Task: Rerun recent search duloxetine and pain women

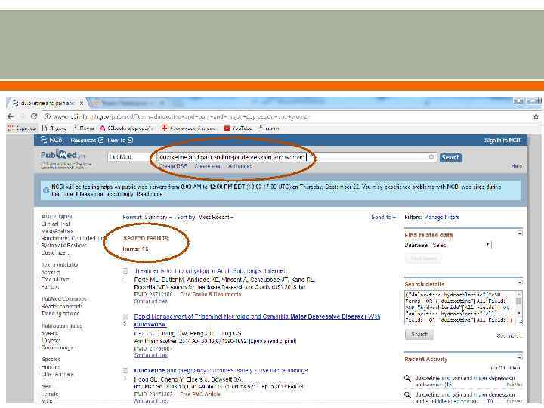Action: [x=465, y=381]
